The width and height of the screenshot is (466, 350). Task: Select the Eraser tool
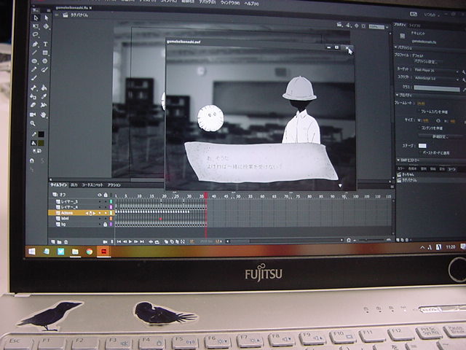[33, 105]
